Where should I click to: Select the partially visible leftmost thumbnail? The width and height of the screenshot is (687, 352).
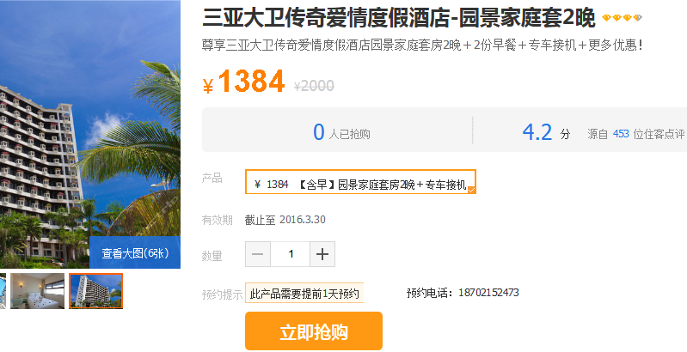3,291
